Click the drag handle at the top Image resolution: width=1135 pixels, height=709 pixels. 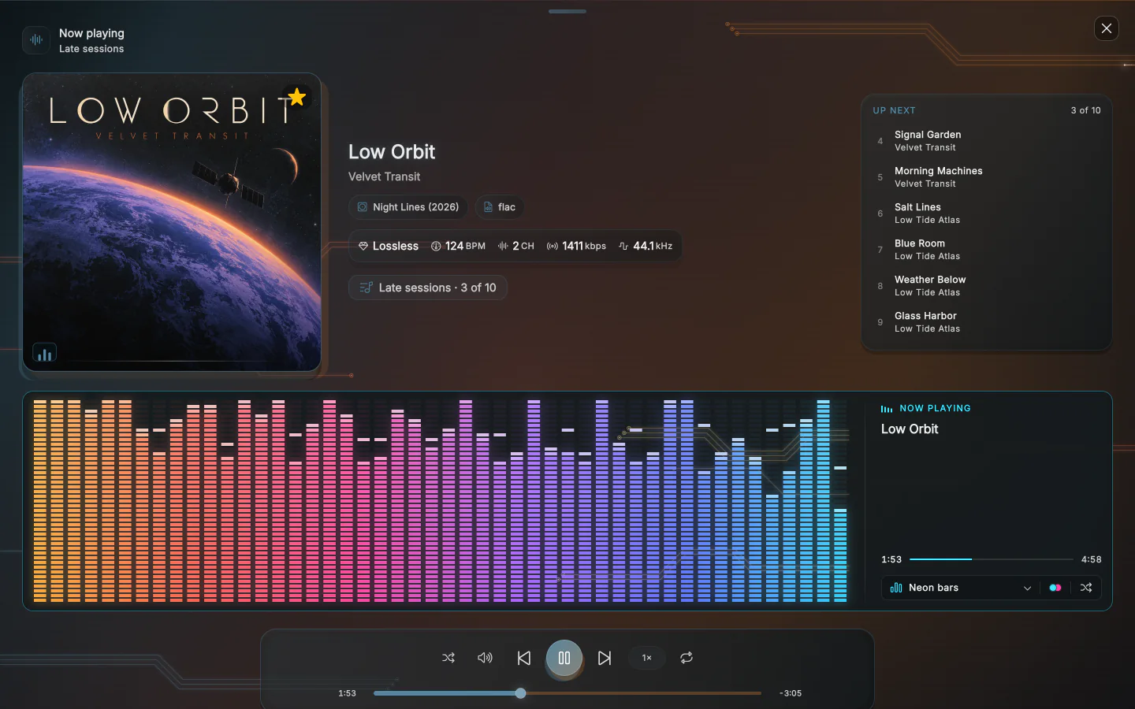pyautogui.click(x=567, y=11)
